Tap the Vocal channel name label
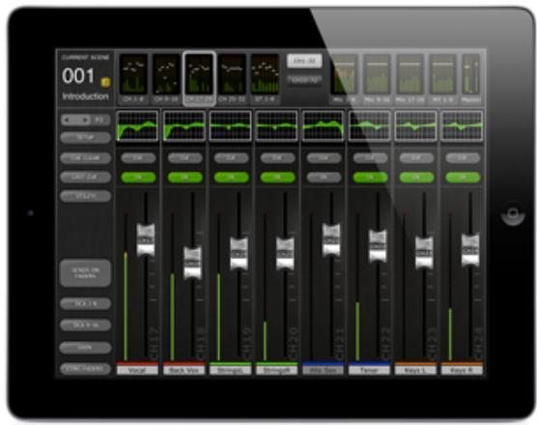537x425 pixels. point(138,370)
